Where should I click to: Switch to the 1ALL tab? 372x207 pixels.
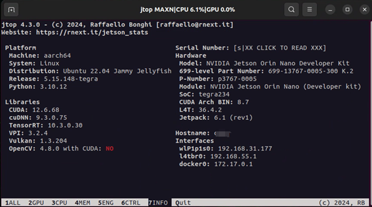tap(13, 203)
